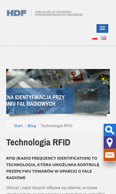
Task: Switch language with the Polish flag
Action: tap(95, 38)
